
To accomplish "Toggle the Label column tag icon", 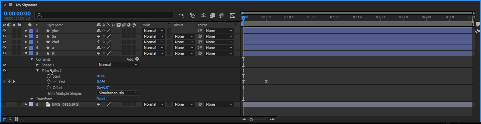I will (30, 25).
